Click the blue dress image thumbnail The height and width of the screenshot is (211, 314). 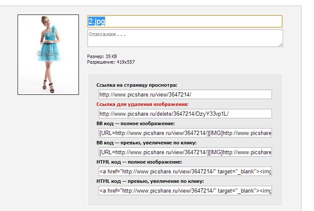pyautogui.click(x=48, y=55)
